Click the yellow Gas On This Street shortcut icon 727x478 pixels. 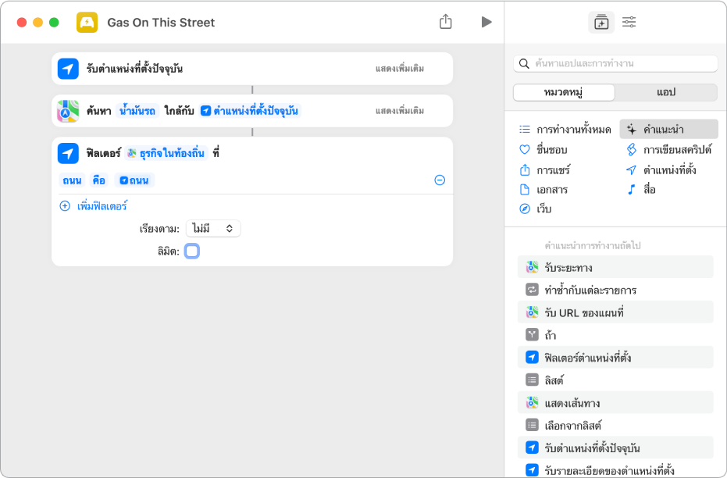[x=87, y=23]
